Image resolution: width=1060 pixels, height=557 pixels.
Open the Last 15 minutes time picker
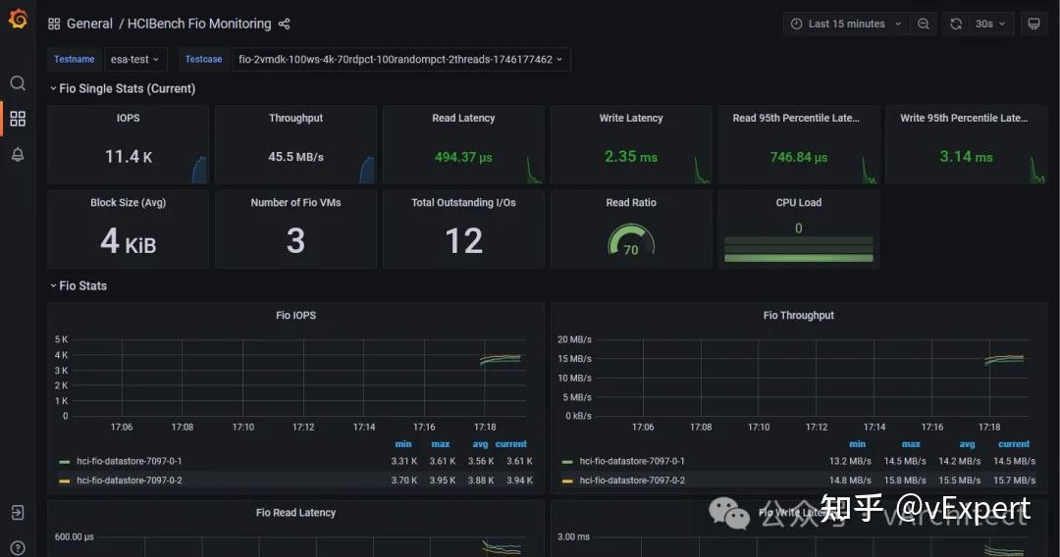[846, 24]
